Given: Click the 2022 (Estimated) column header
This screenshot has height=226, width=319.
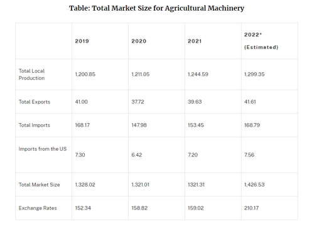Looking at the screenshot, I should (261, 41).
